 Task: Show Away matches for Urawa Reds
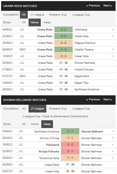(47, 22)
